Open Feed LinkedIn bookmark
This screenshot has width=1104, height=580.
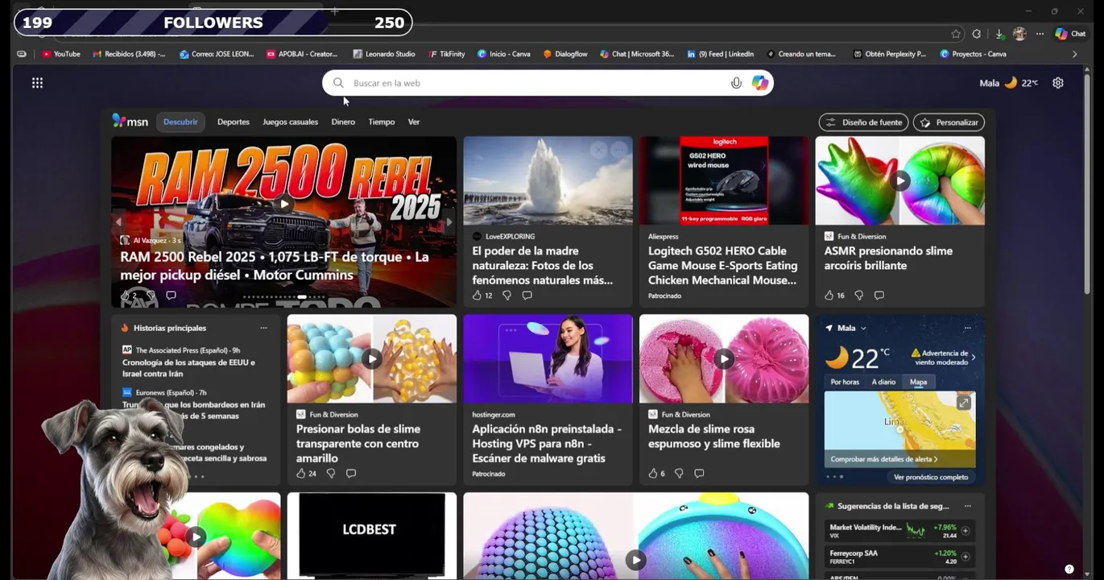click(x=721, y=54)
